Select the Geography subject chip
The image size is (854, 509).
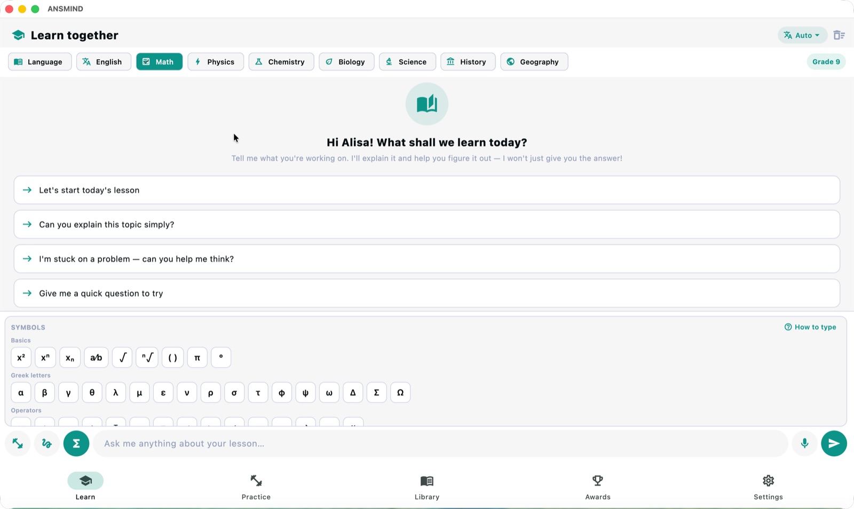point(534,62)
